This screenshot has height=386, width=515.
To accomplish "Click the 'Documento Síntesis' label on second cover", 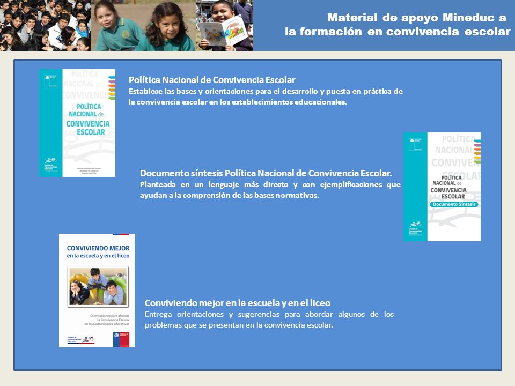I will pyautogui.click(x=454, y=204).
